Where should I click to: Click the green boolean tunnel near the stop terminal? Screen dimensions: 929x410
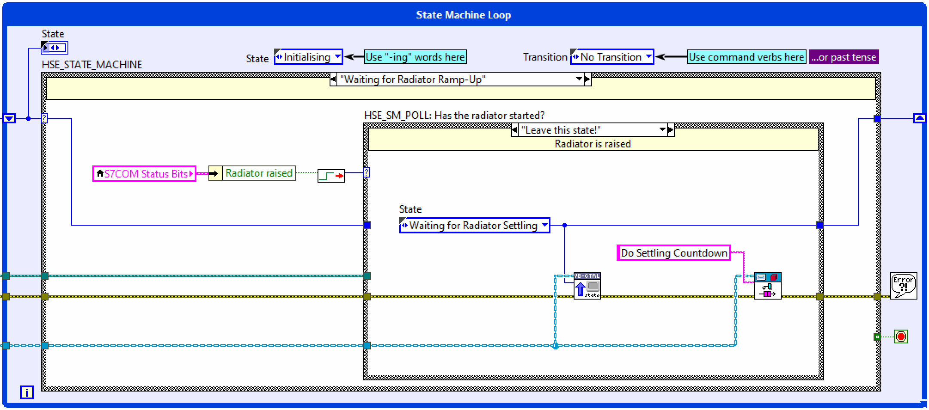(x=876, y=337)
